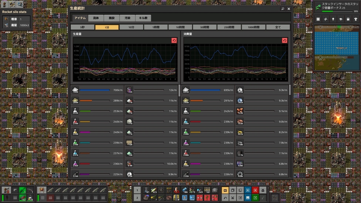Image resolution: width=361 pixels, height=203 pixels.
Task: Select the white flask icon at 242k/m consumption
Action: pos(186,111)
